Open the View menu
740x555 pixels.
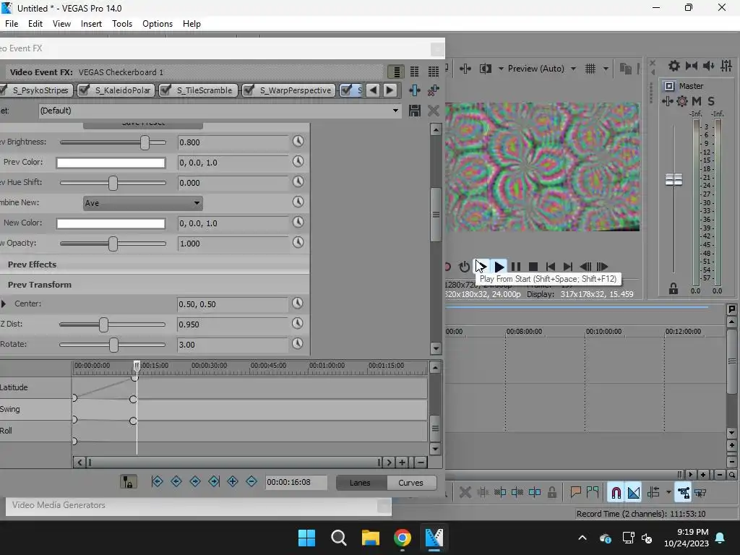[61, 24]
